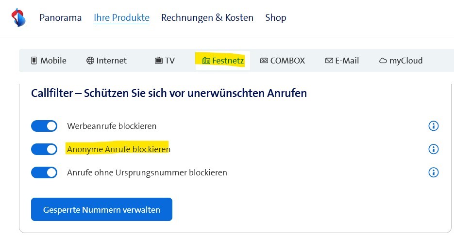Open the COMBOX tab

click(283, 61)
